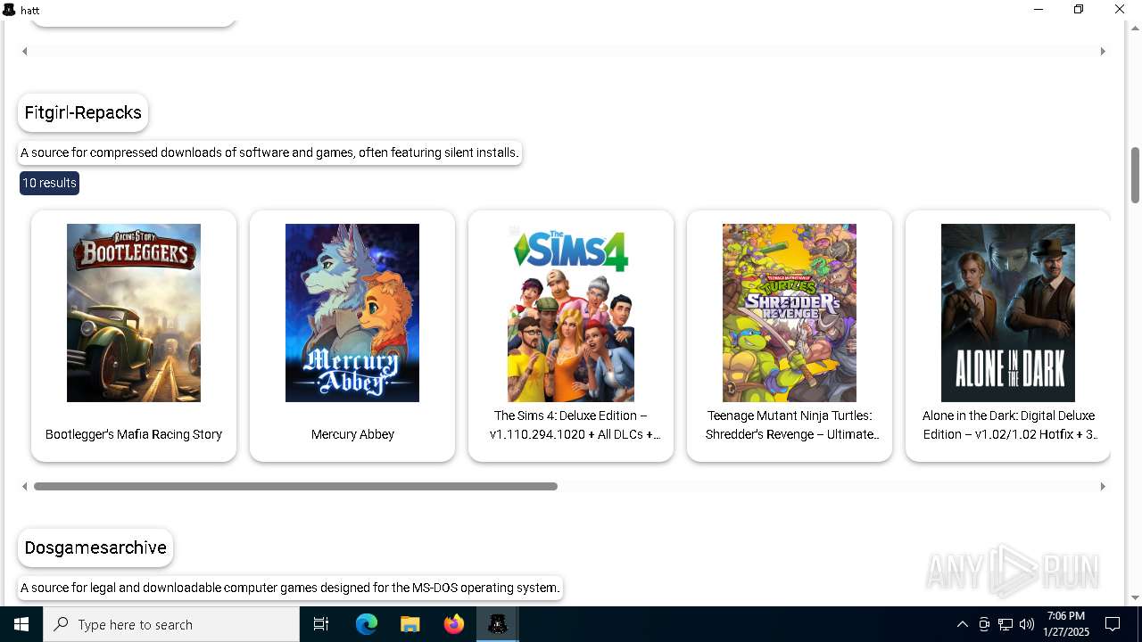Click right arrow of the top horizontal scrollbar

pyautogui.click(x=1103, y=52)
